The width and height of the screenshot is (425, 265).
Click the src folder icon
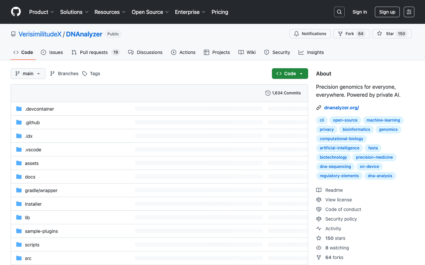[x=19, y=258]
